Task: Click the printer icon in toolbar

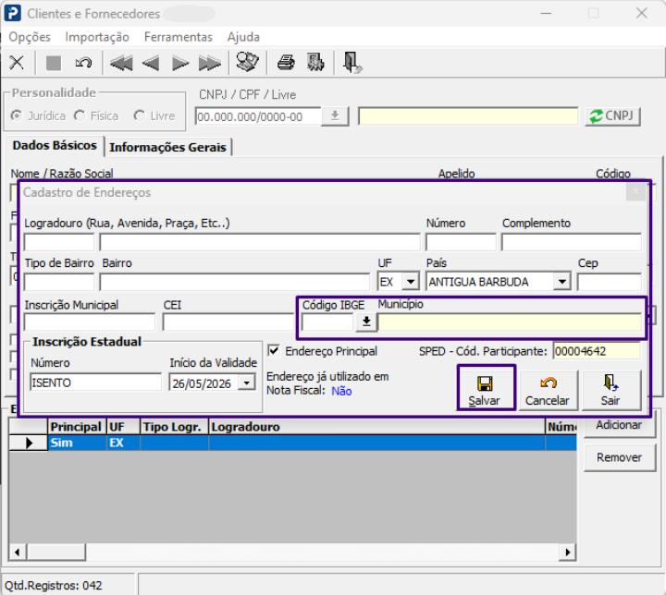Action: [286, 63]
